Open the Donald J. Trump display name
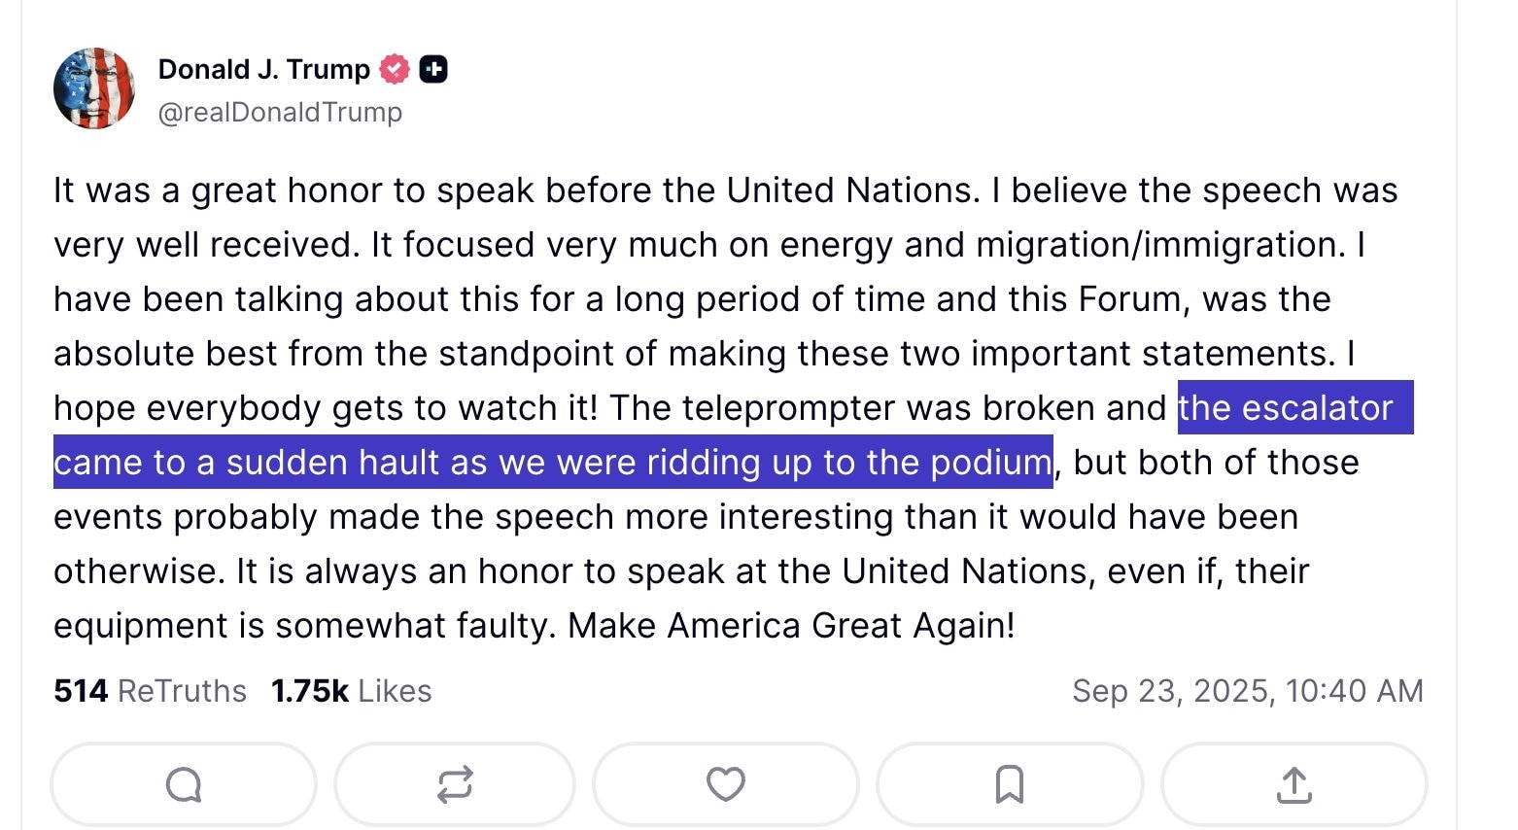Viewport: 1518px width, 830px height. (263, 70)
